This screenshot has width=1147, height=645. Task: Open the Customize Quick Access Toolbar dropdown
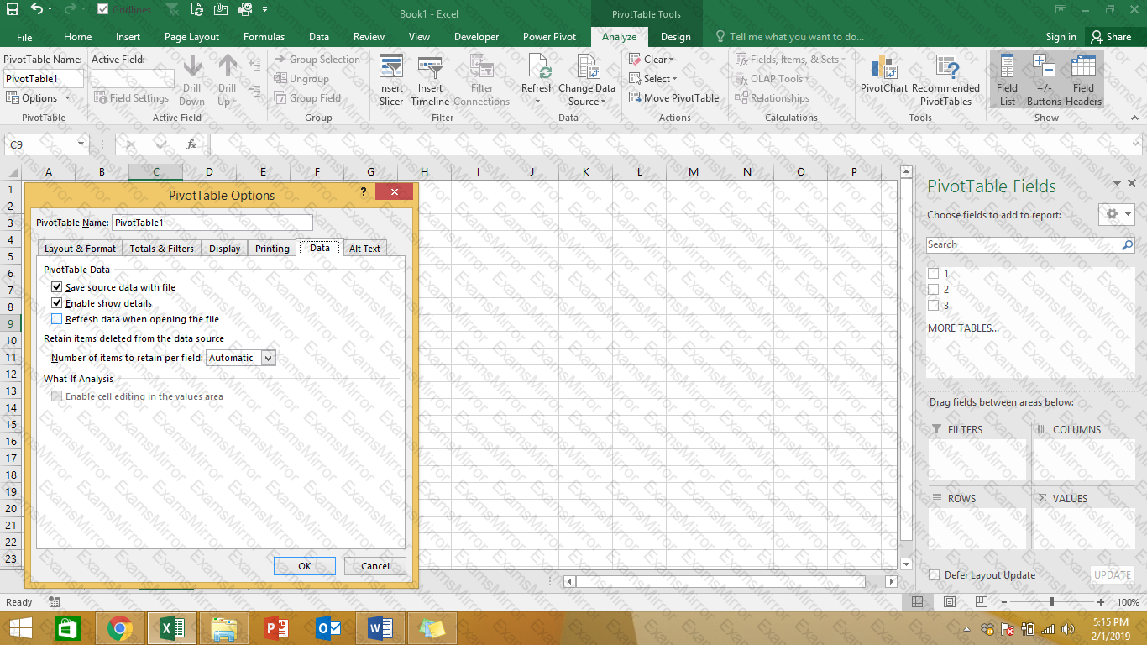click(x=265, y=10)
